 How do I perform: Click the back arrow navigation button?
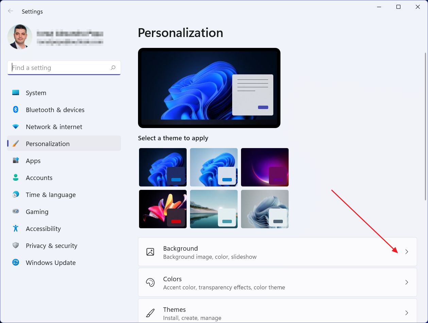click(x=10, y=11)
